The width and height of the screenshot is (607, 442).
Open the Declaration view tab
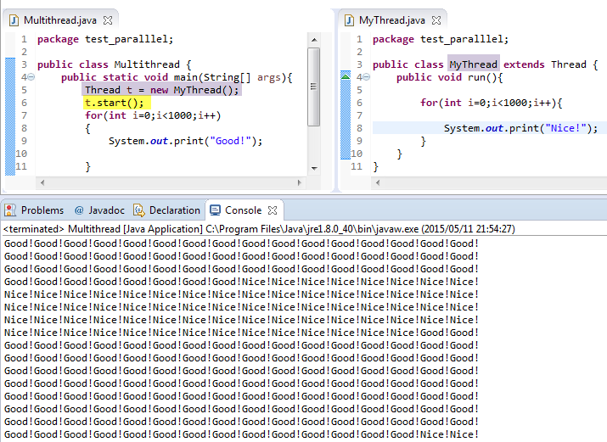pos(167,210)
